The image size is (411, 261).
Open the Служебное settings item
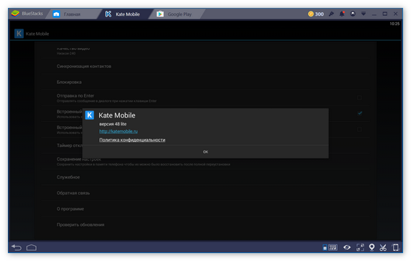[205, 177]
